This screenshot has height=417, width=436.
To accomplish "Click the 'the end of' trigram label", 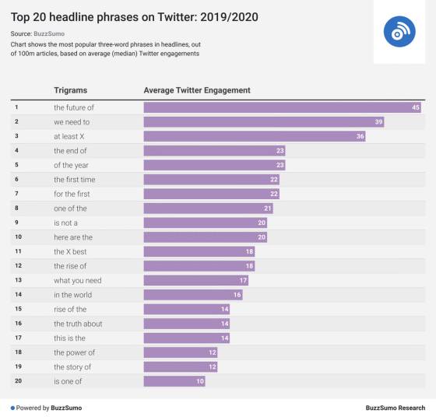I will pos(70,151).
